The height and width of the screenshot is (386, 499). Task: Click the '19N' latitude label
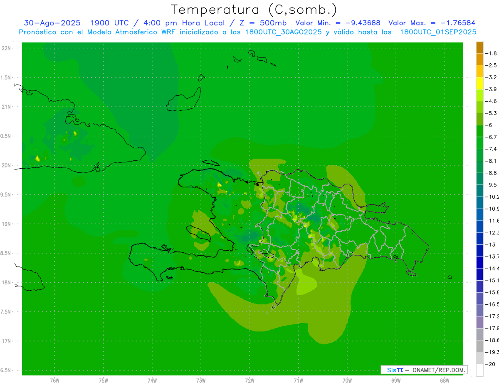pos(6,224)
